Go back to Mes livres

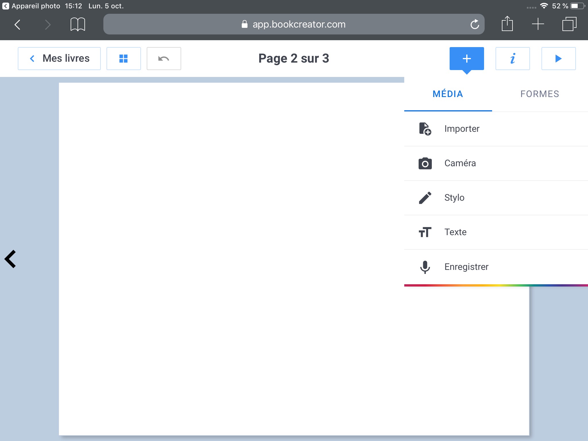(59, 59)
